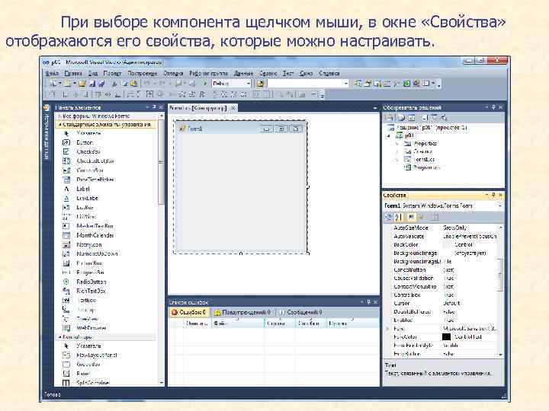This screenshot has height=411, width=549.
Task: Open the Построение menu
Action: [x=142, y=73]
